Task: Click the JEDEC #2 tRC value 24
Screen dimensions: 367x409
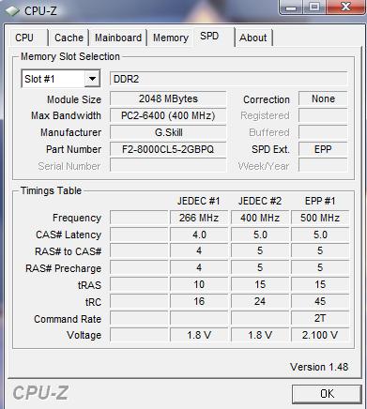Action: click(x=260, y=301)
